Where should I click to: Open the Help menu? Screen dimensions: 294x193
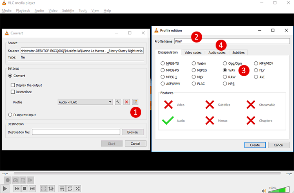click(x=107, y=11)
